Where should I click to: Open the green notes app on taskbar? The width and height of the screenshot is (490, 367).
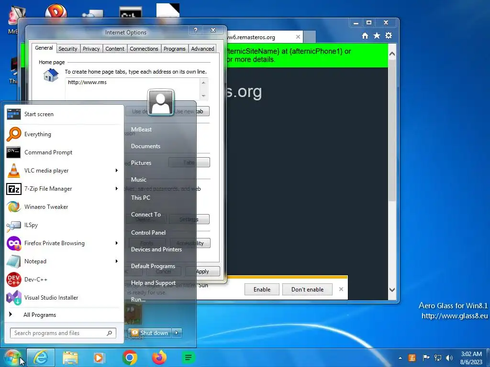tap(188, 357)
